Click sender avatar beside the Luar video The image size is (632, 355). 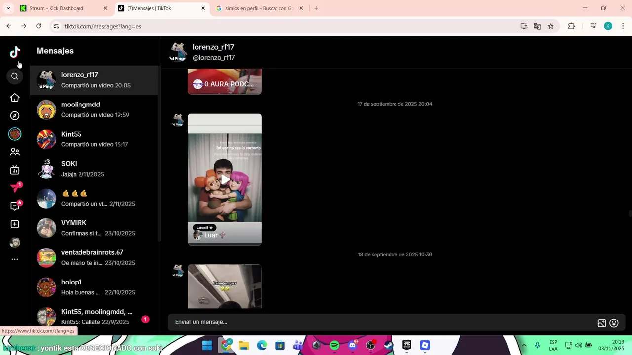[x=178, y=120]
